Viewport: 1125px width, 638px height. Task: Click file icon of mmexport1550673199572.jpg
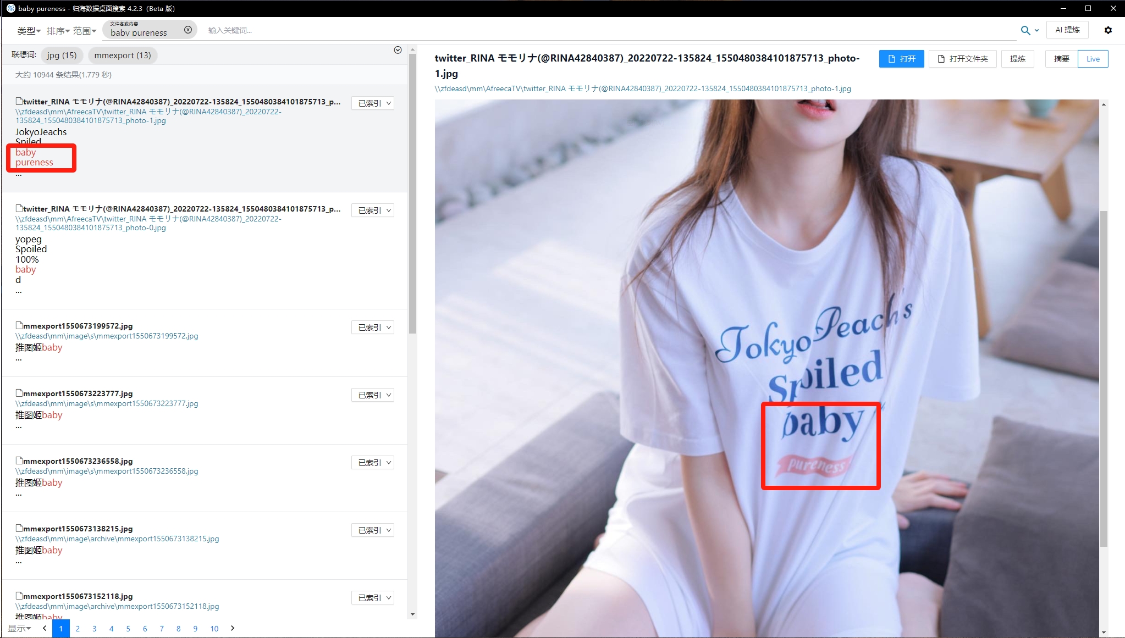[x=19, y=325]
